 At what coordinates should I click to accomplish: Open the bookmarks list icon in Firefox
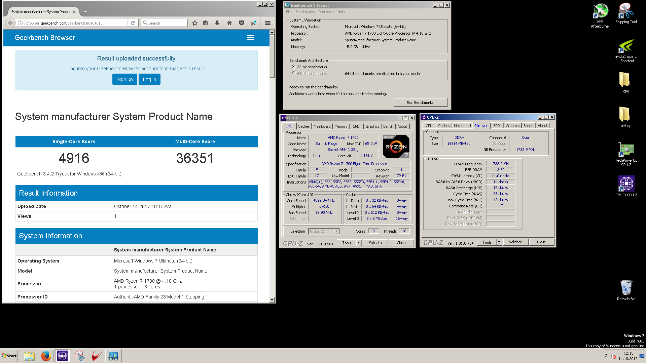click(x=205, y=23)
